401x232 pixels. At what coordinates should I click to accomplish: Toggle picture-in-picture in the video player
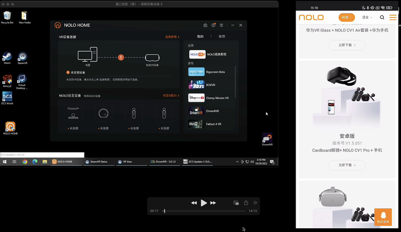tap(236, 203)
